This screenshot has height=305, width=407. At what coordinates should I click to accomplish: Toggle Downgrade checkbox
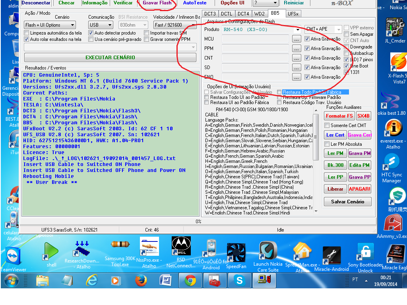click(346, 47)
